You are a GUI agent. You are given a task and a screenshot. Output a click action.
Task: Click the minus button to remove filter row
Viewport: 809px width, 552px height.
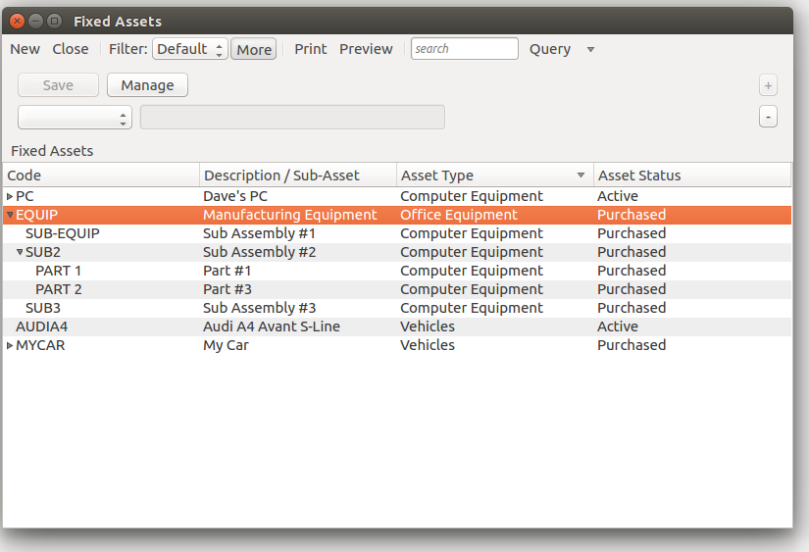768,117
